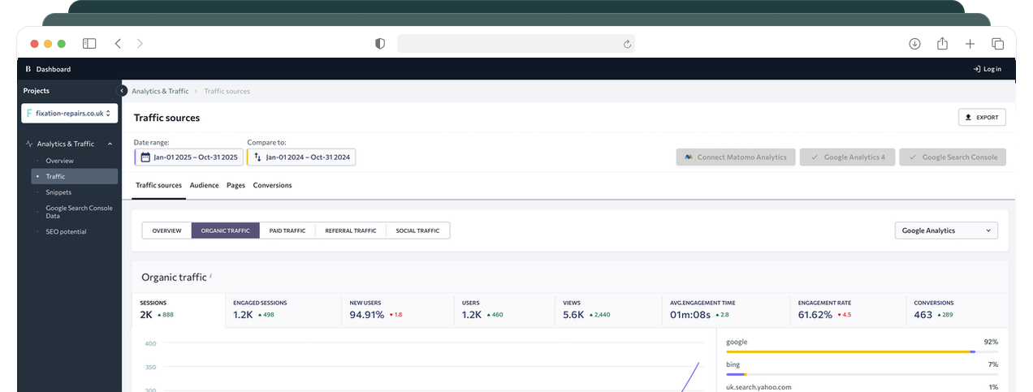The width and height of the screenshot is (1033, 392).
Task: Click the Share icon in browser toolbar
Action: [x=942, y=44]
